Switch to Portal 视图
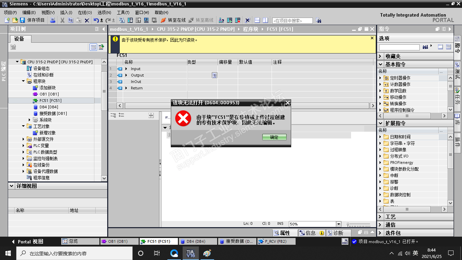Viewport: 462px width, 260px height. pos(28,242)
